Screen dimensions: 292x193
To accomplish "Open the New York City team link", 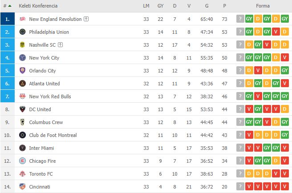I will [x=44, y=58].
